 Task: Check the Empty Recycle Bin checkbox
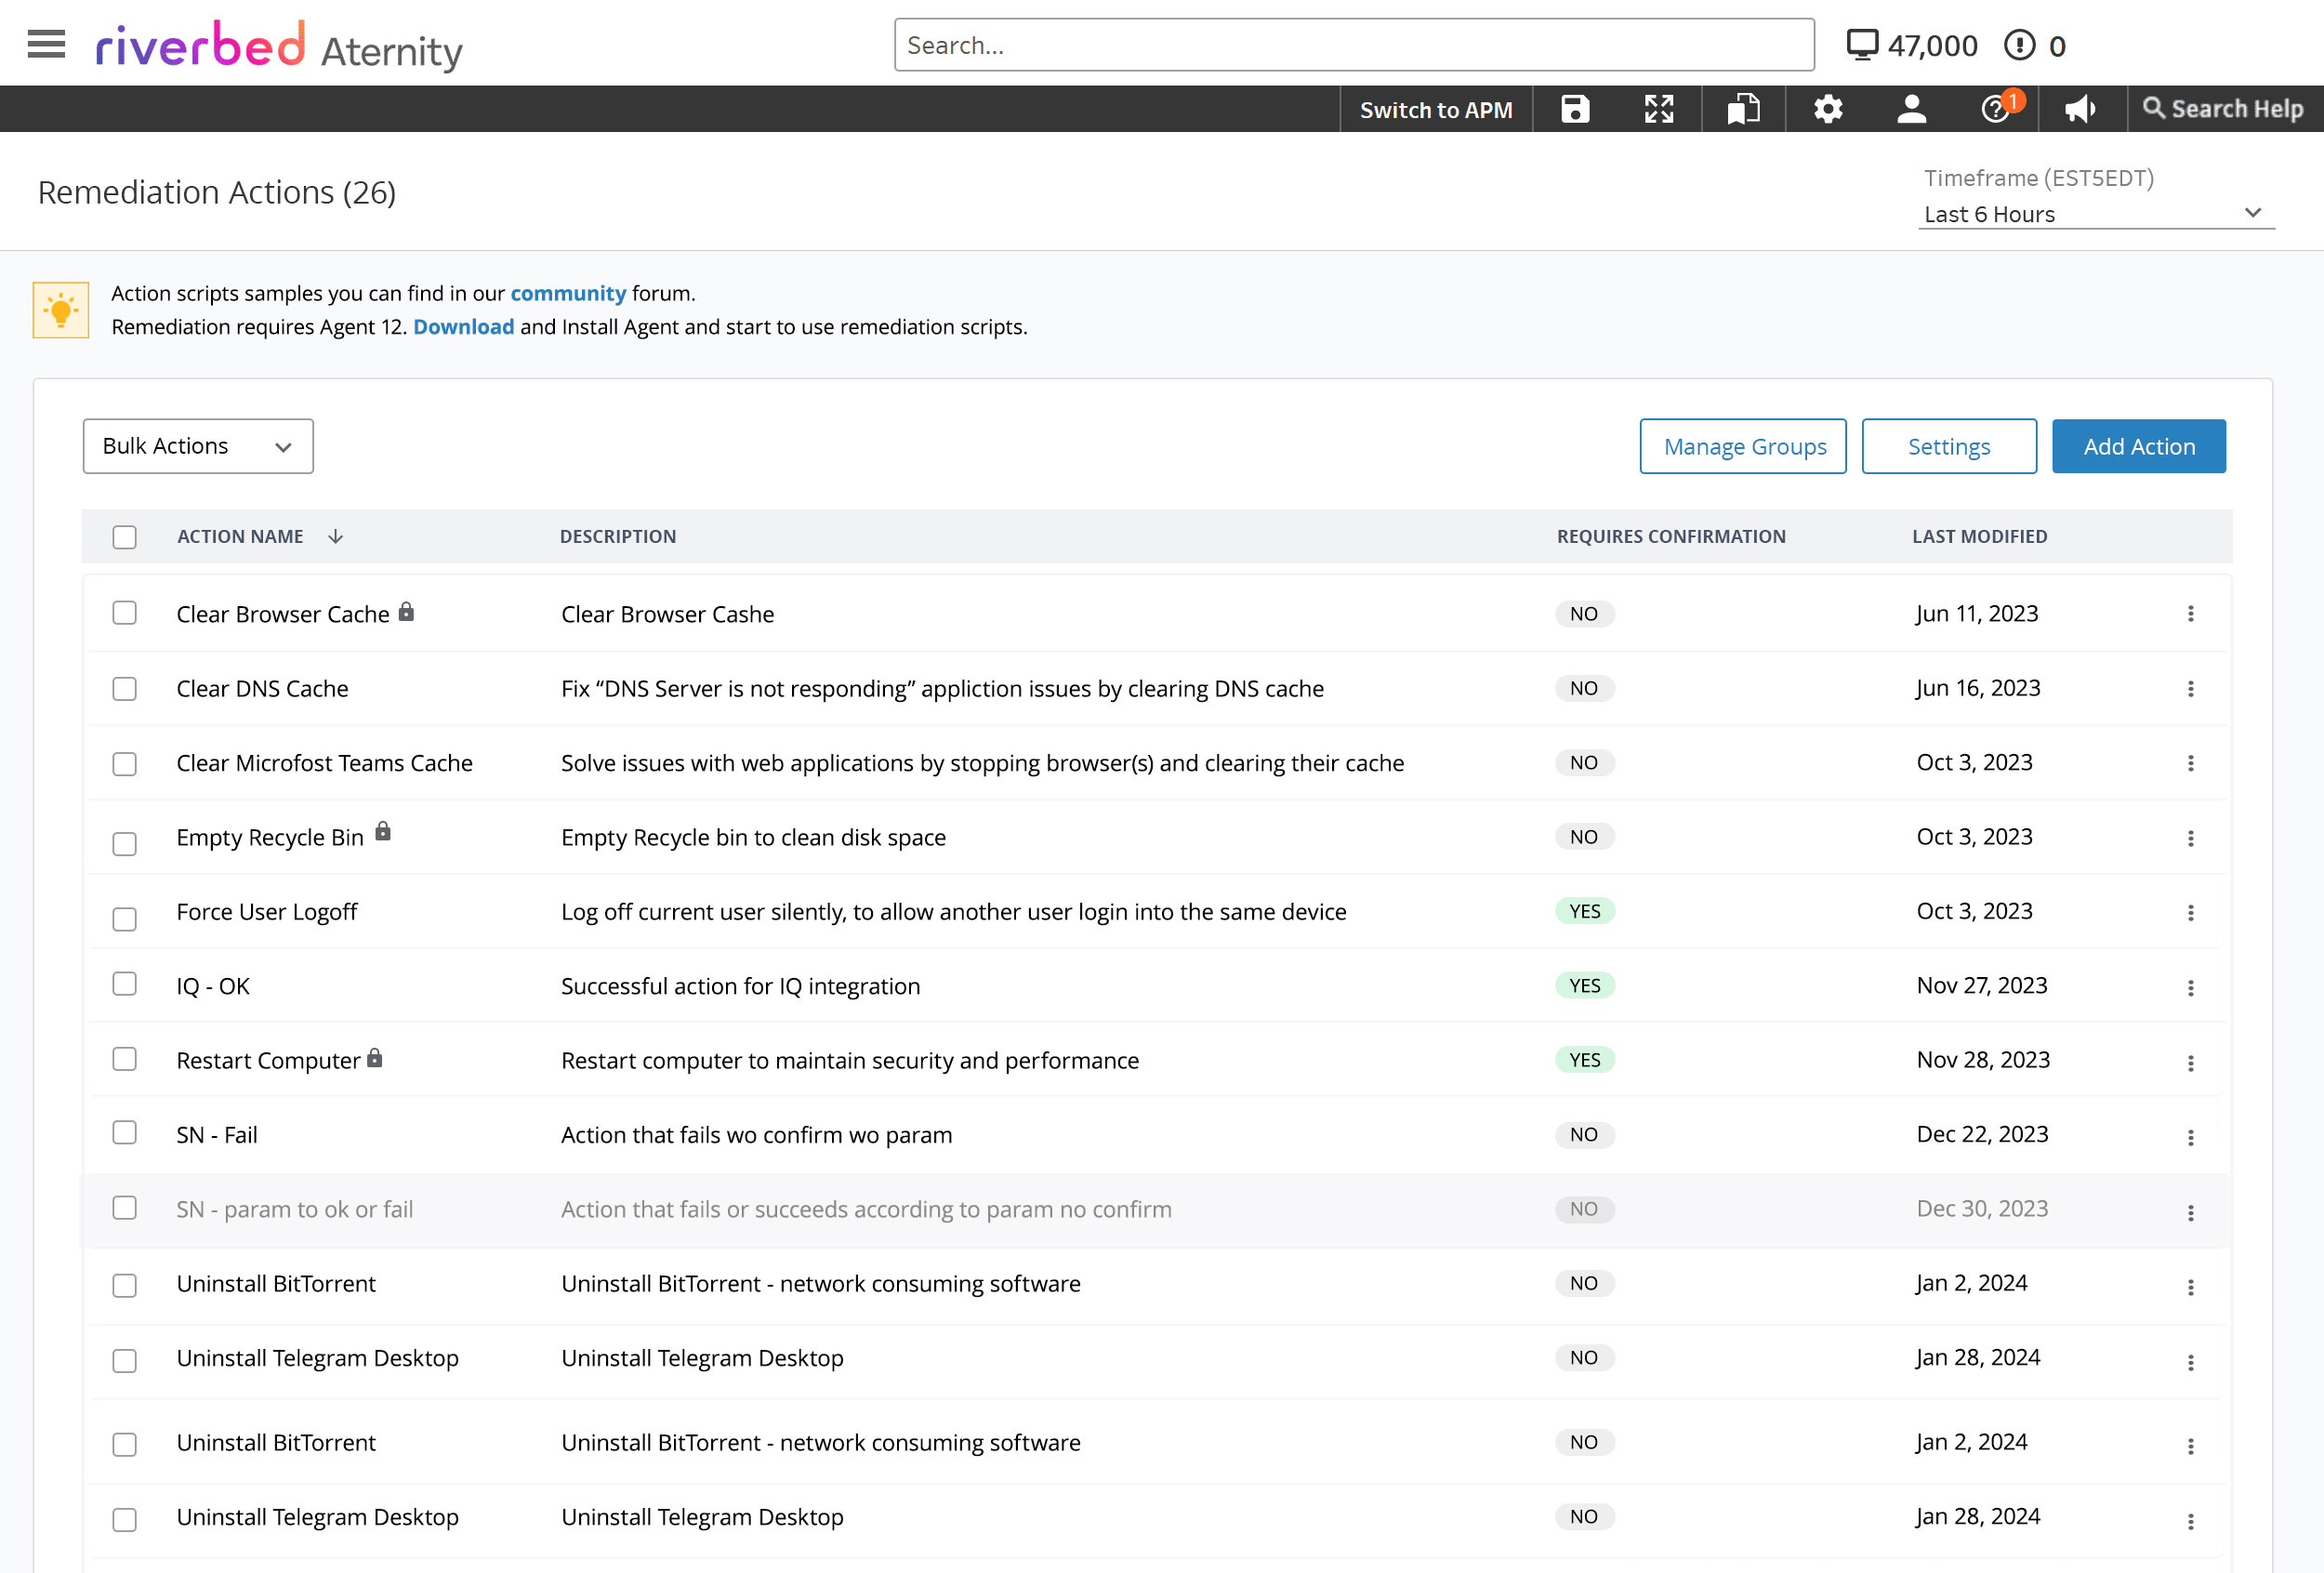tap(124, 843)
